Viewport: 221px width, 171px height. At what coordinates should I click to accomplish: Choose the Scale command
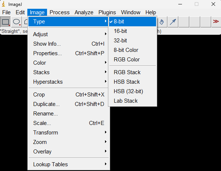[x=68, y=123]
